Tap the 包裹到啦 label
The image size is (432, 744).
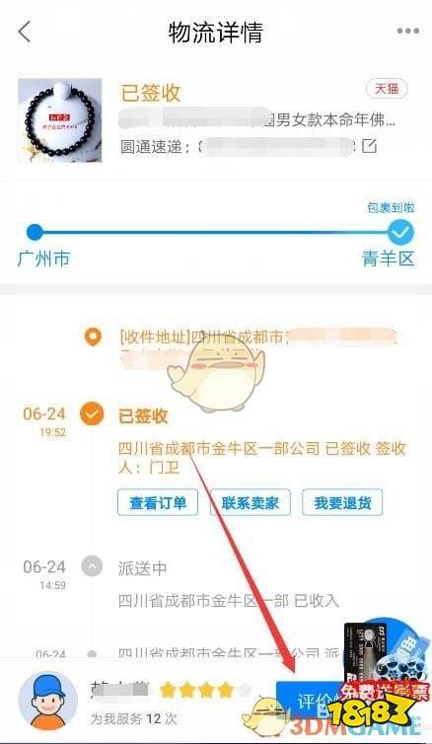point(391,207)
